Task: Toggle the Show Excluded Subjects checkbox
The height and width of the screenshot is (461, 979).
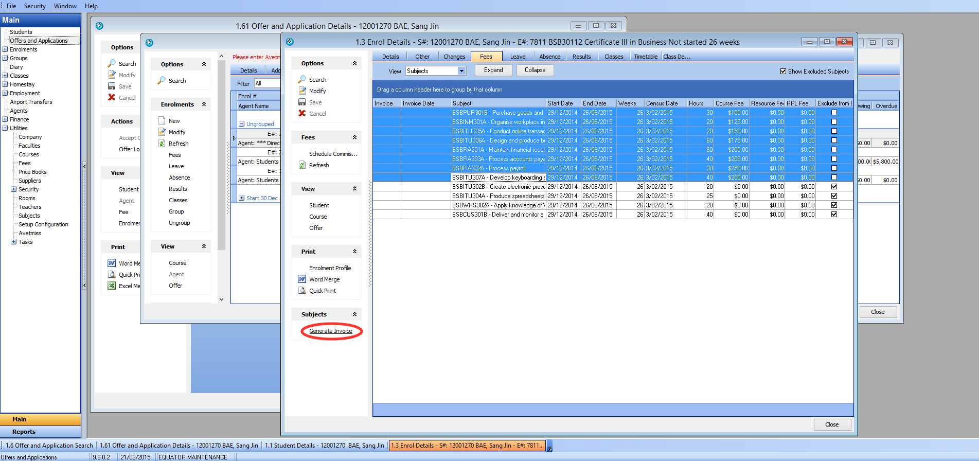Action: pyautogui.click(x=783, y=72)
